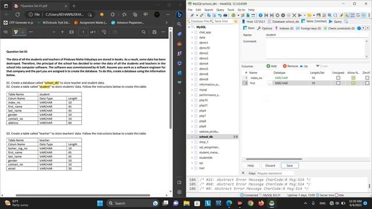Open the VARCHAR datatype cell of first column
Screen dimensions: 372x209
tap(291, 83)
